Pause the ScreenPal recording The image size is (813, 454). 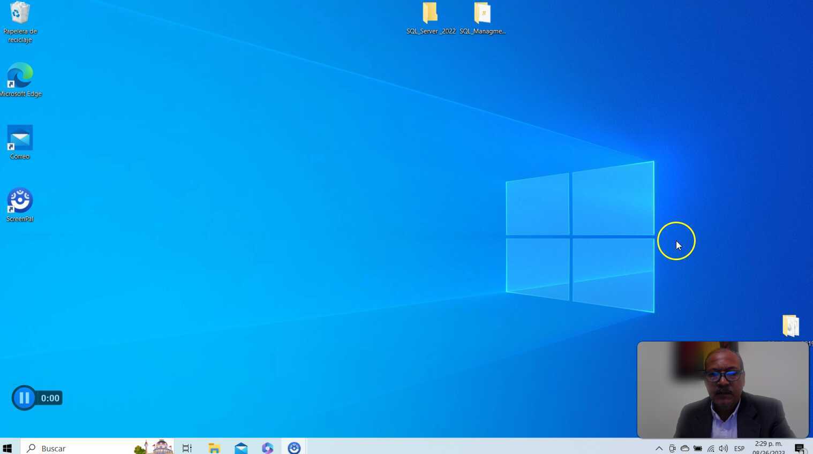[x=24, y=398]
